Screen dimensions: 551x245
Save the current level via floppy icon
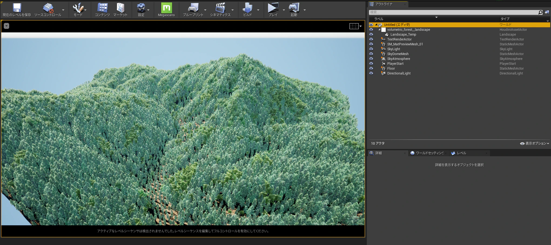point(17,8)
